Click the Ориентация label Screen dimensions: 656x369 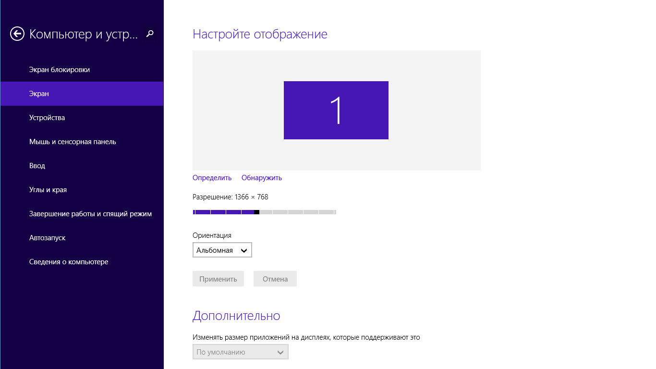tap(212, 235)
